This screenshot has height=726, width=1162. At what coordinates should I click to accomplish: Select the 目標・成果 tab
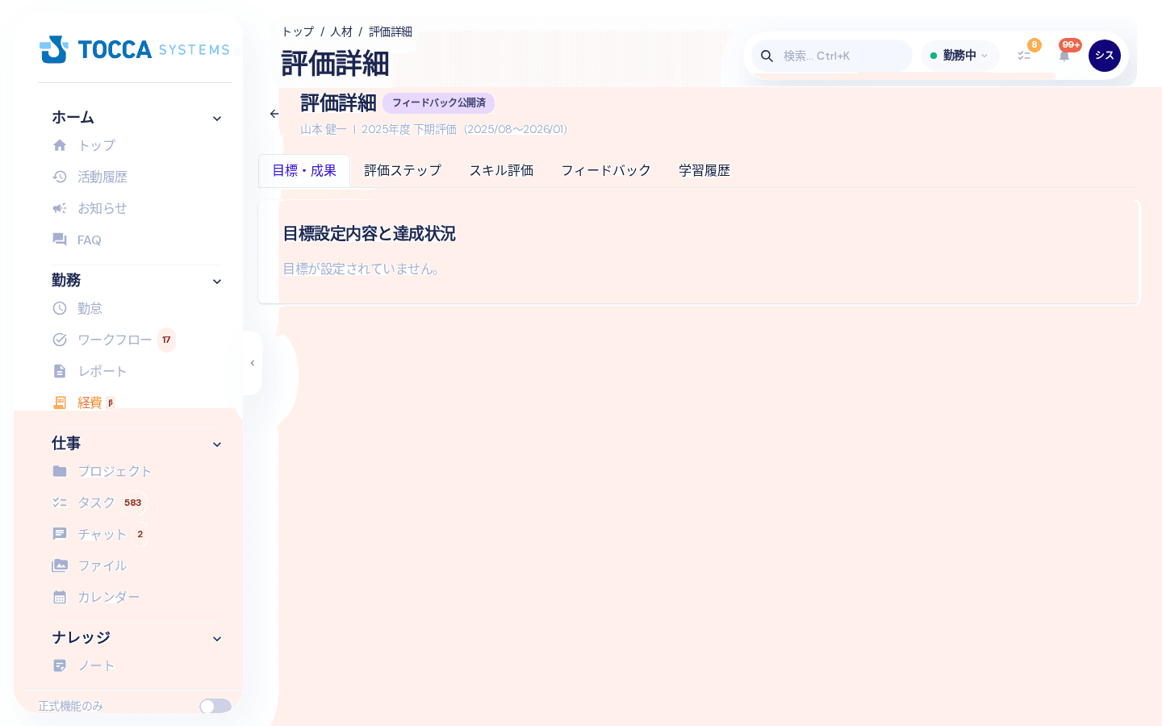point(304,171)
